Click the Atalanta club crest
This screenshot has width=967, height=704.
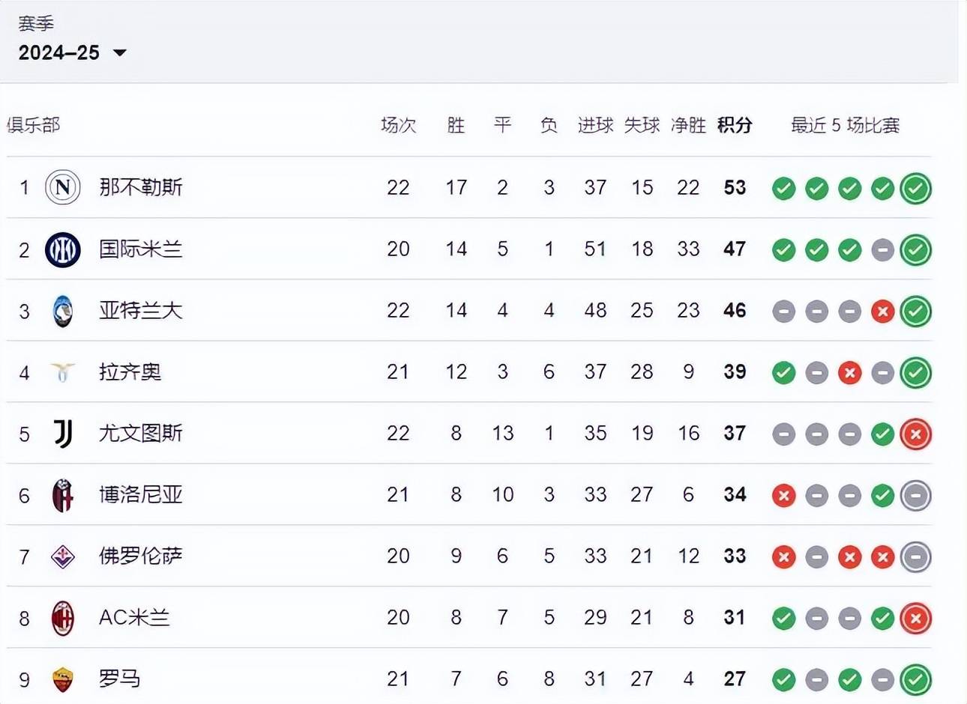(x=63, y=311)
